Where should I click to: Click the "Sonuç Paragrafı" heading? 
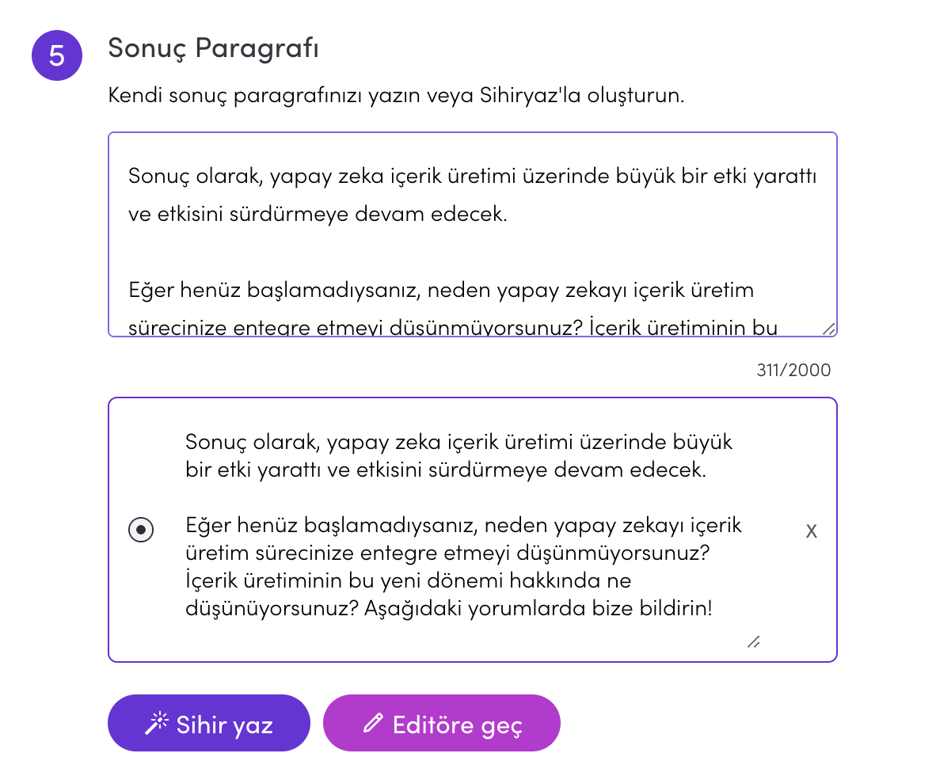tap(213, 48)
